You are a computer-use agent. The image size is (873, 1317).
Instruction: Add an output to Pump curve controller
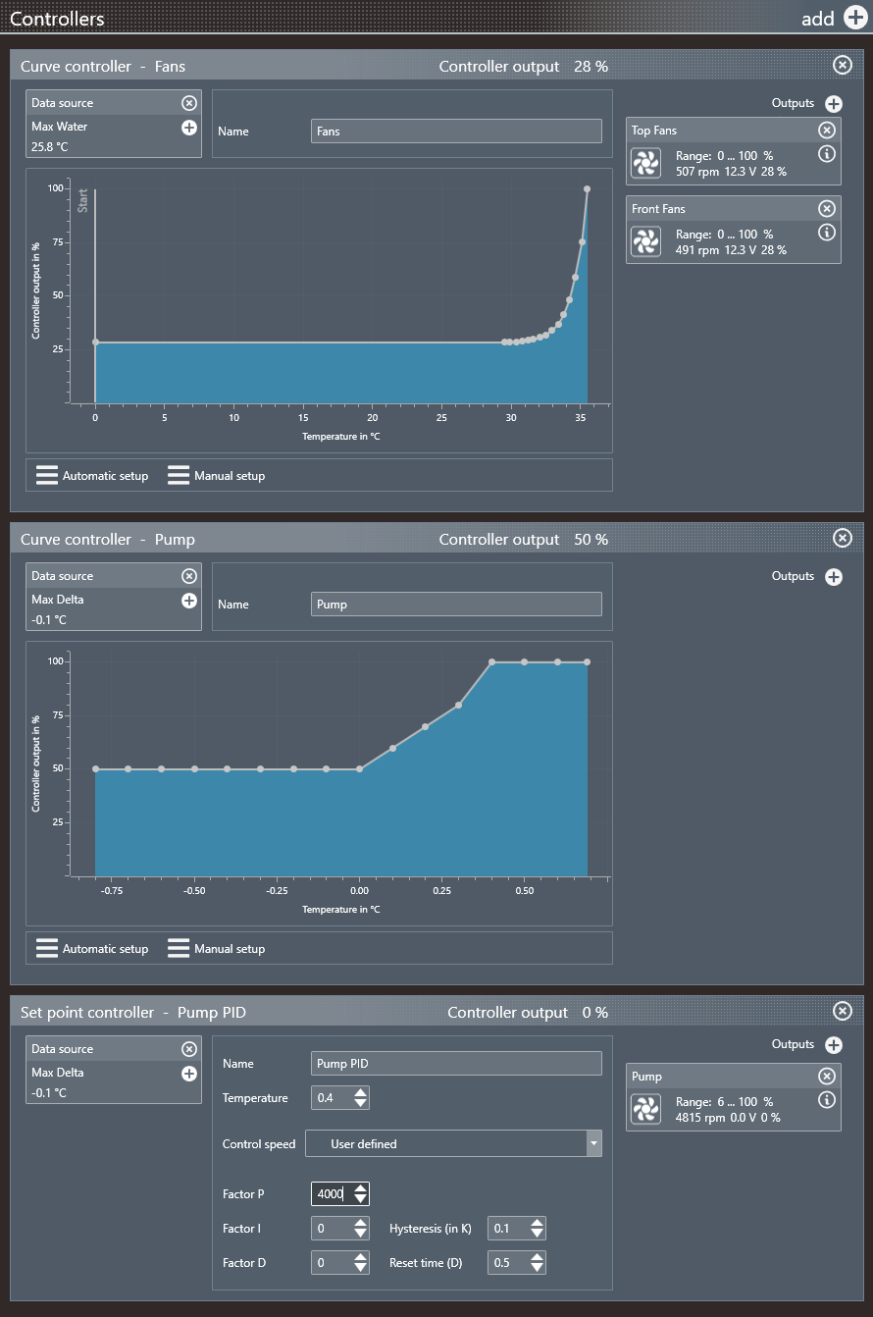[x=833, y=577]
